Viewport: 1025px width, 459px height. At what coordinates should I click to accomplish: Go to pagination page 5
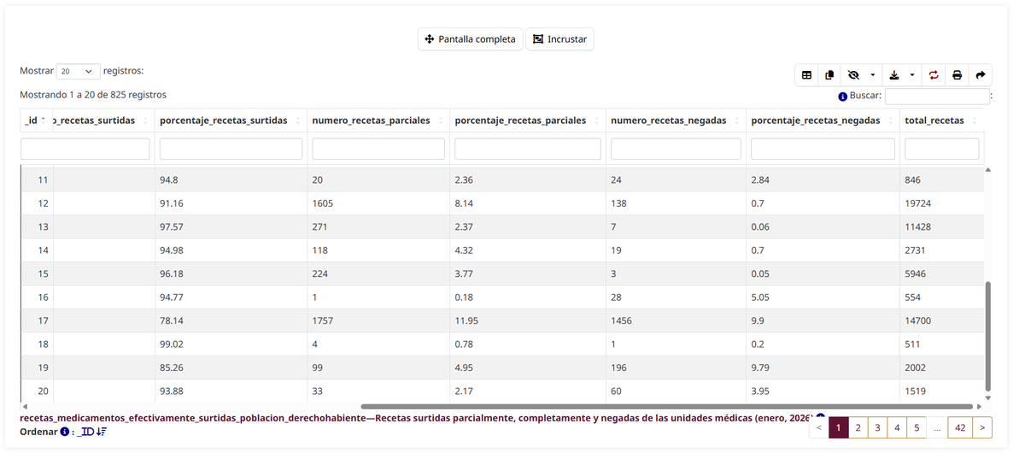916,427
